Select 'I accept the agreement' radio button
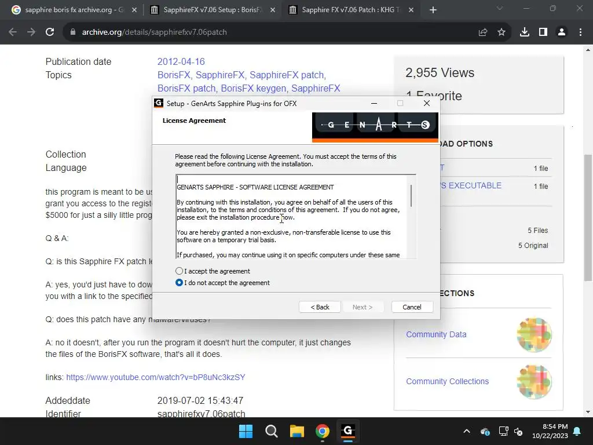 [180, 271]
